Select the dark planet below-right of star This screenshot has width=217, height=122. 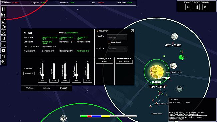(x=179, y=89)
